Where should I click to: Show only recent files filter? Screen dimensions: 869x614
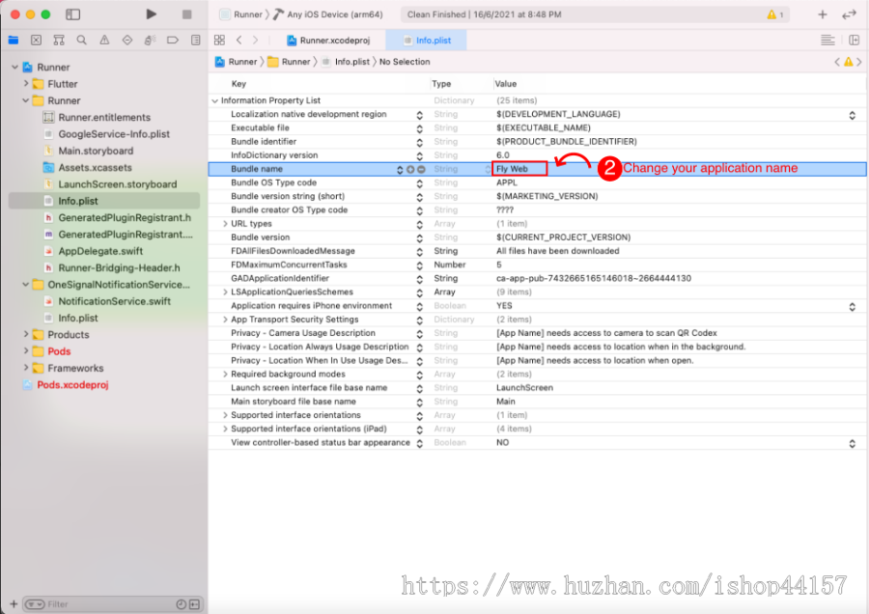click(182, 604)
